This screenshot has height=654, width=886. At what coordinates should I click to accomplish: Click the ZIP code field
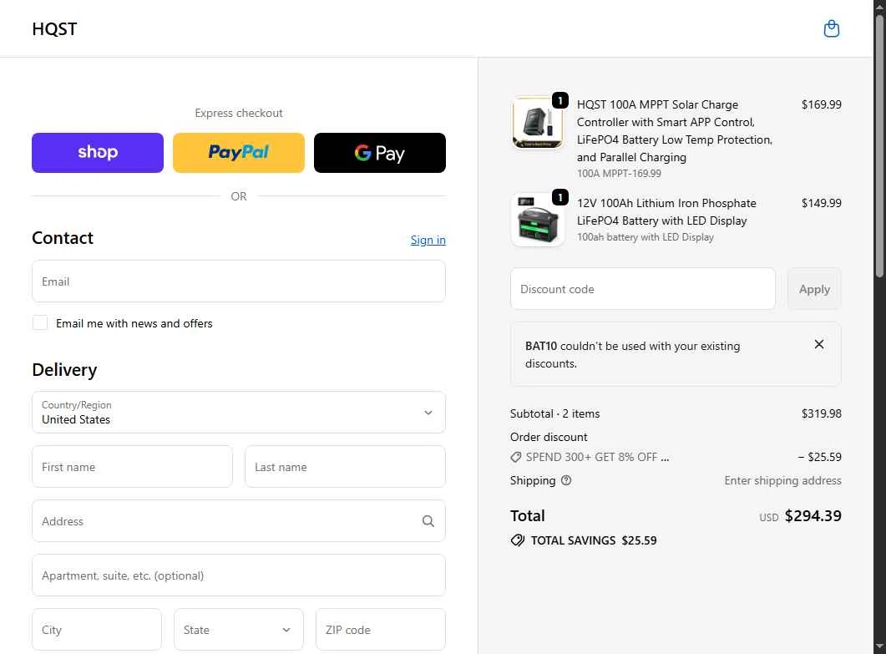tap(380, 629)
